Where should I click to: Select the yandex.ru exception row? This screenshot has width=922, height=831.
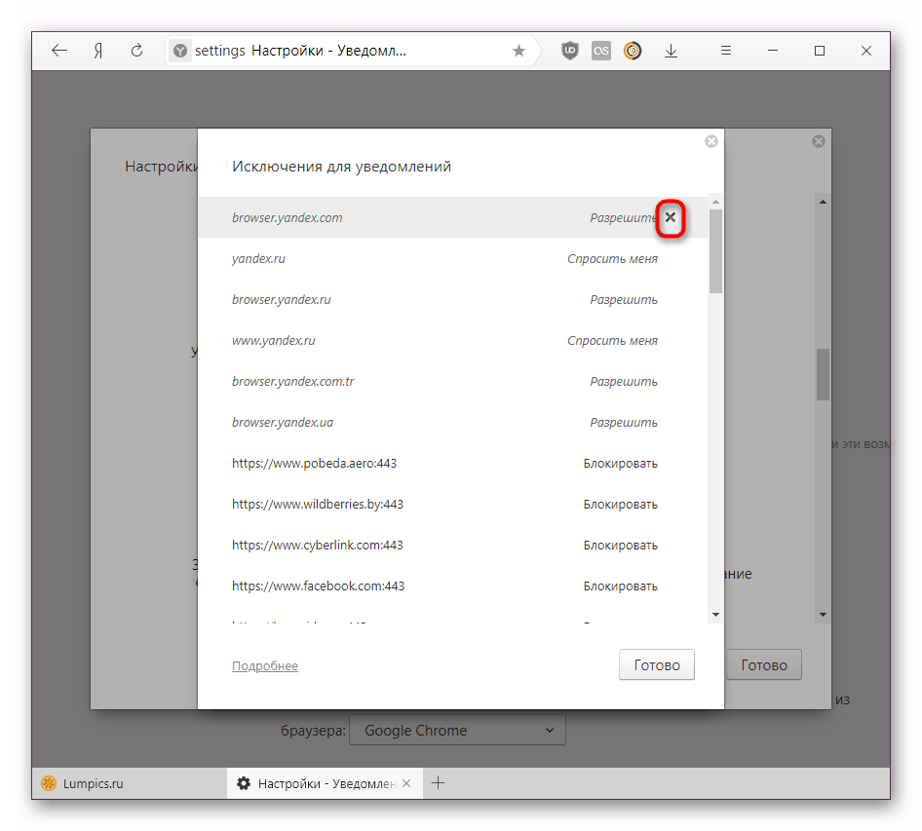[x=453, y=258]
